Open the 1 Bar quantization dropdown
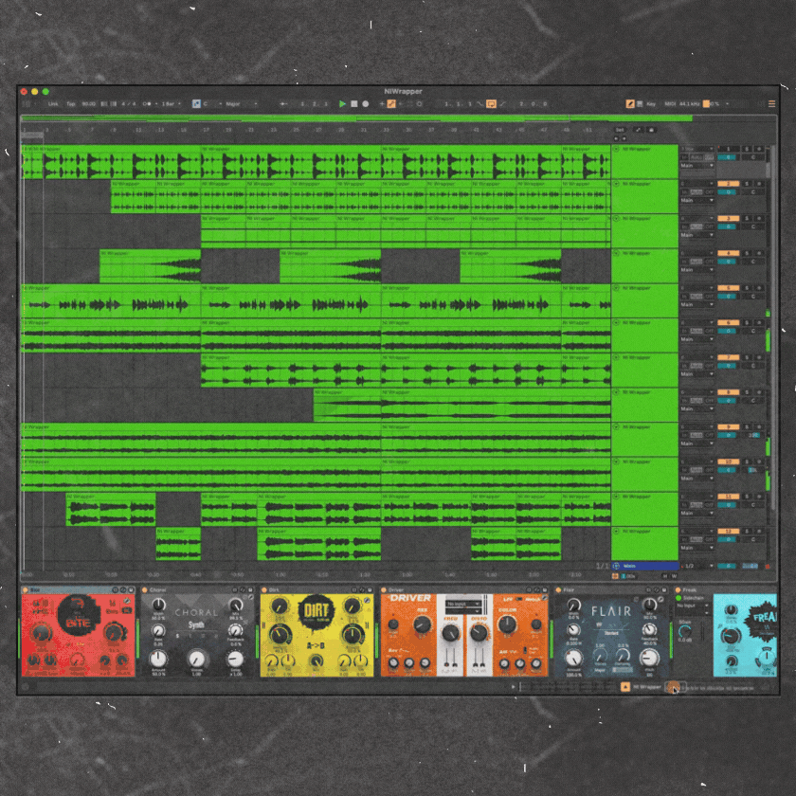This screenshot has height=796, width=796. point(171,104)
